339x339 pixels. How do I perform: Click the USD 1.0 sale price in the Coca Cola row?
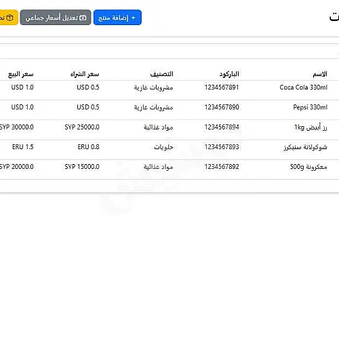tap(22, 87)
